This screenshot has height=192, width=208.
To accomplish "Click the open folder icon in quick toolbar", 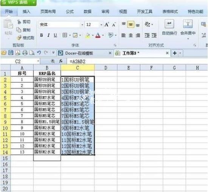I will point(4,53).
